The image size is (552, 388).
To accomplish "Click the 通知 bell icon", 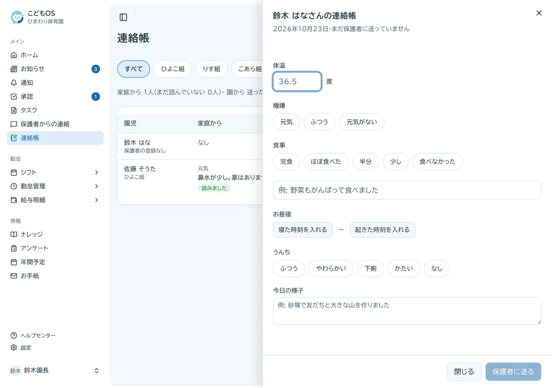I will point(14,83).
